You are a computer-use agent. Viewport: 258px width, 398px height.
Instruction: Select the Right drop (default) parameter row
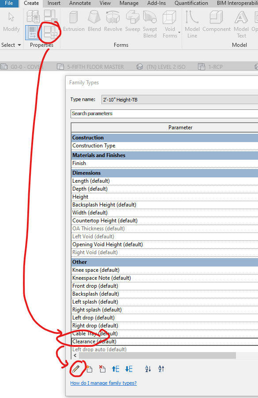(165, 326)
